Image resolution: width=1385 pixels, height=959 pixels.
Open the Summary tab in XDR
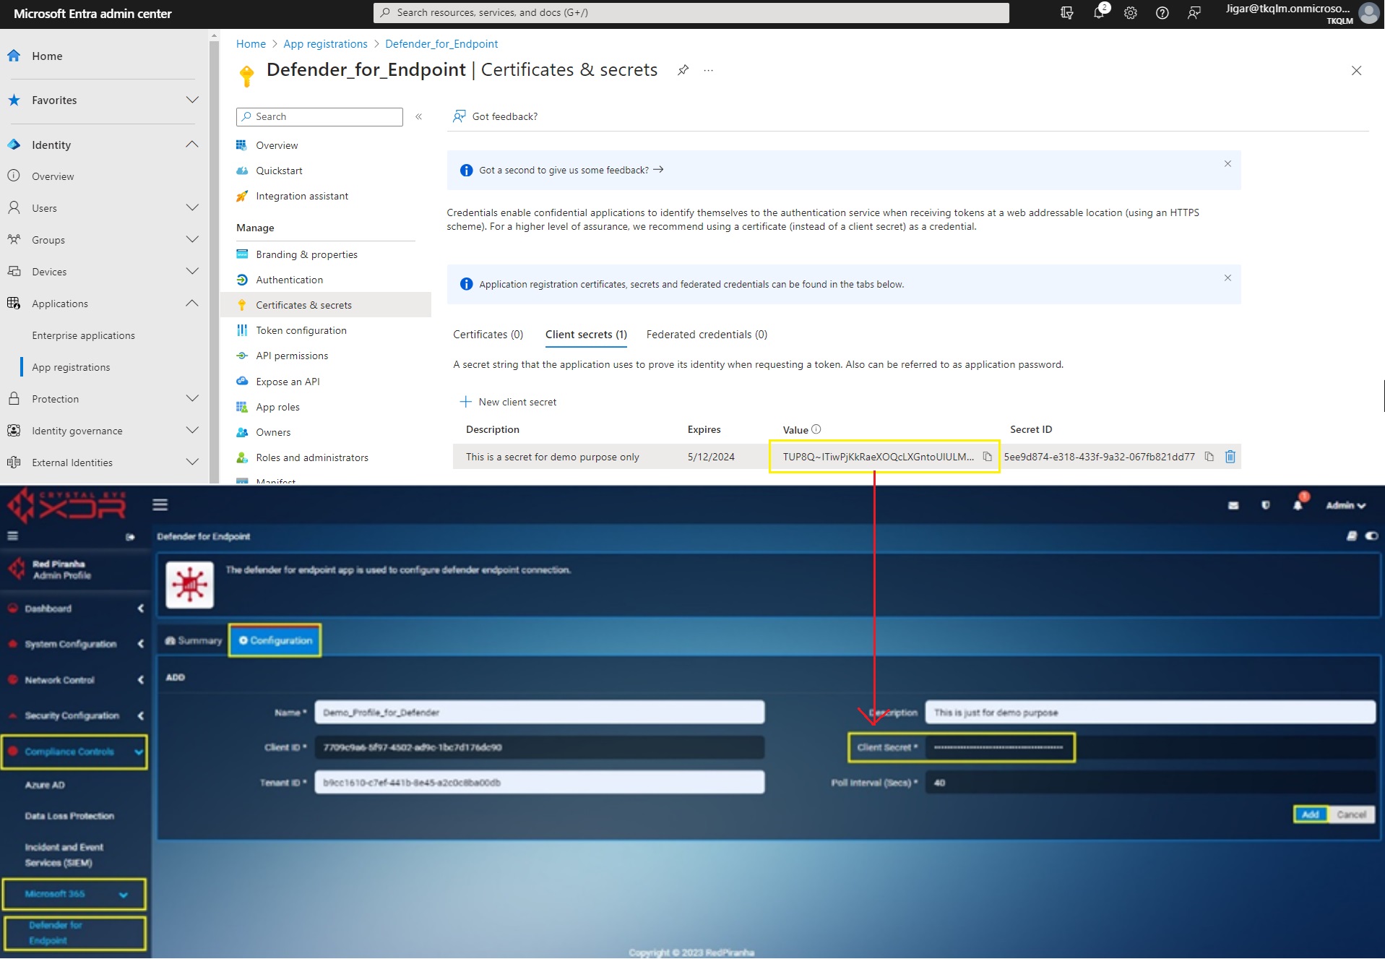coord(193,641)
